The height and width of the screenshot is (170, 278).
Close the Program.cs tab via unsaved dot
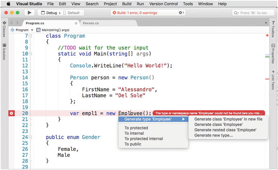(76, 23)
